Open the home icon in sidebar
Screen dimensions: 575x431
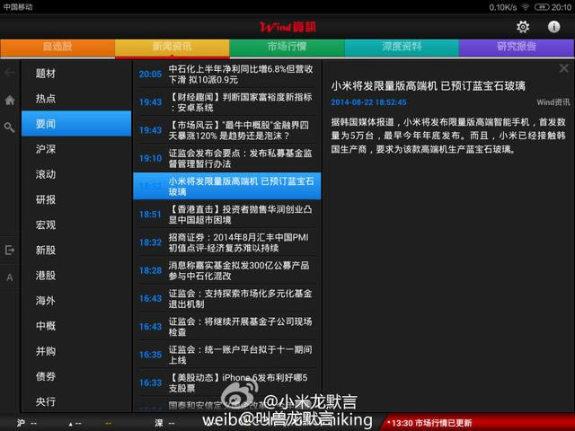tap(10, 101)
